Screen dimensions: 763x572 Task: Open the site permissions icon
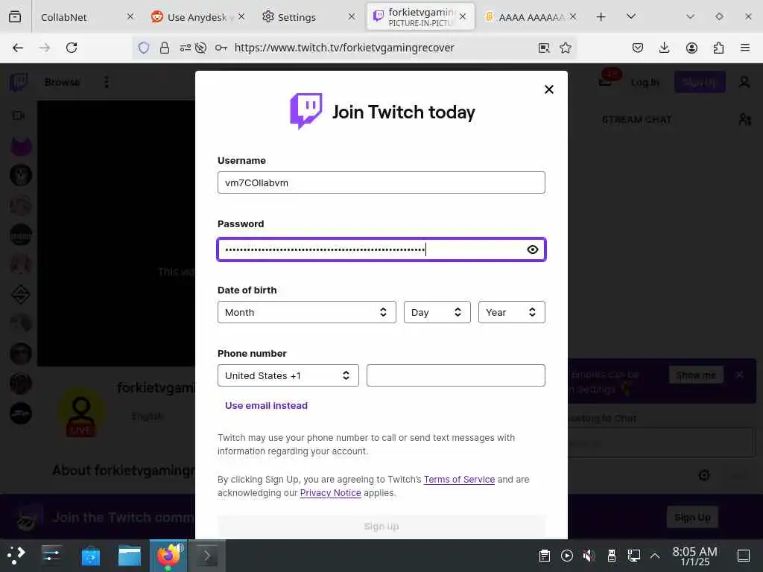pyautogui.click(x=185, y=48)
